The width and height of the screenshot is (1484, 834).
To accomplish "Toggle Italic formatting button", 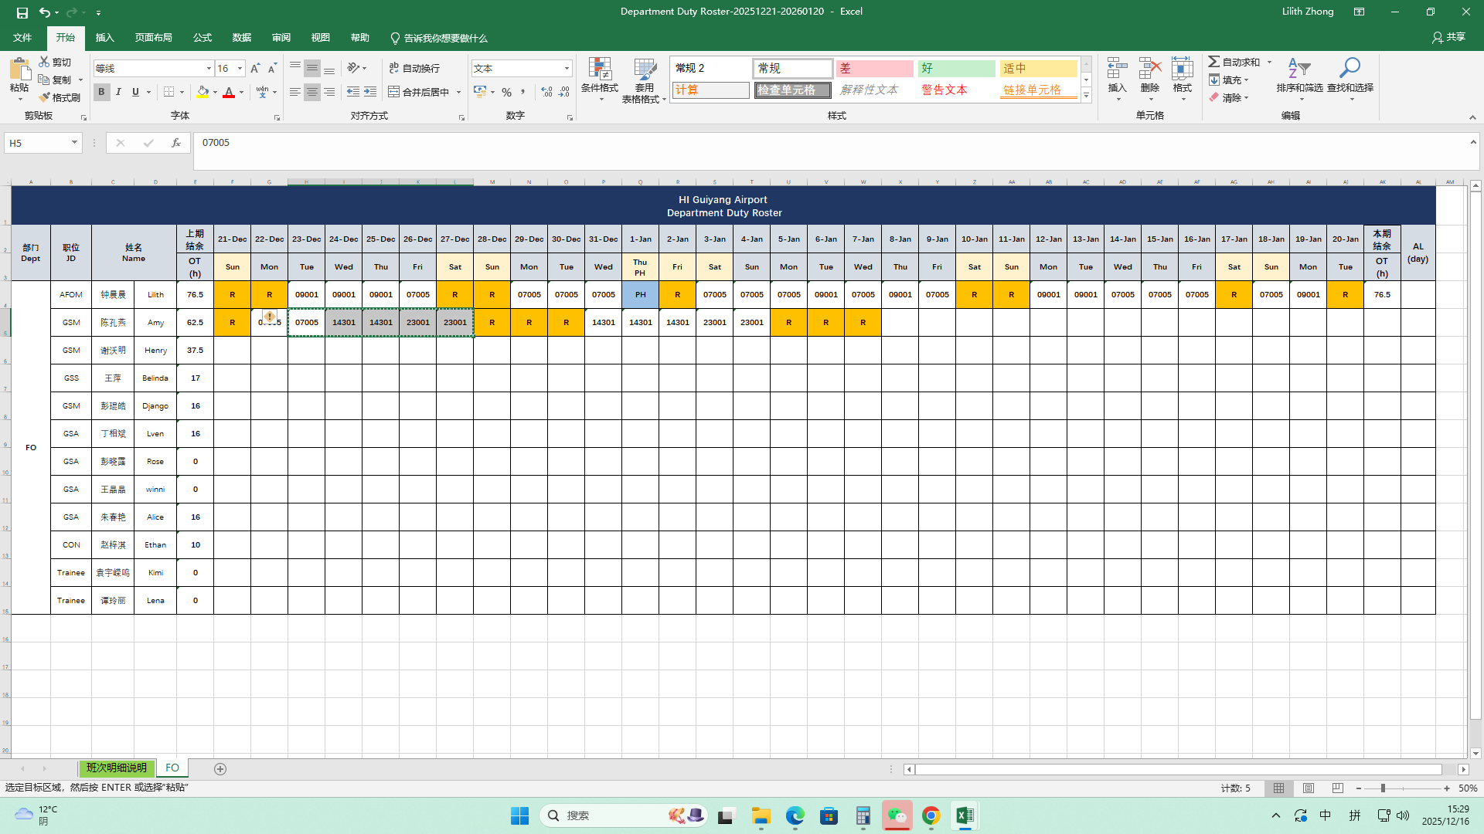I will coord(118,92).
